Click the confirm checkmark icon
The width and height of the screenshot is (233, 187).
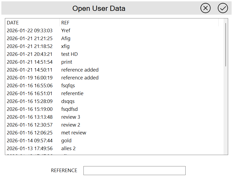click(x=223, y=8)
